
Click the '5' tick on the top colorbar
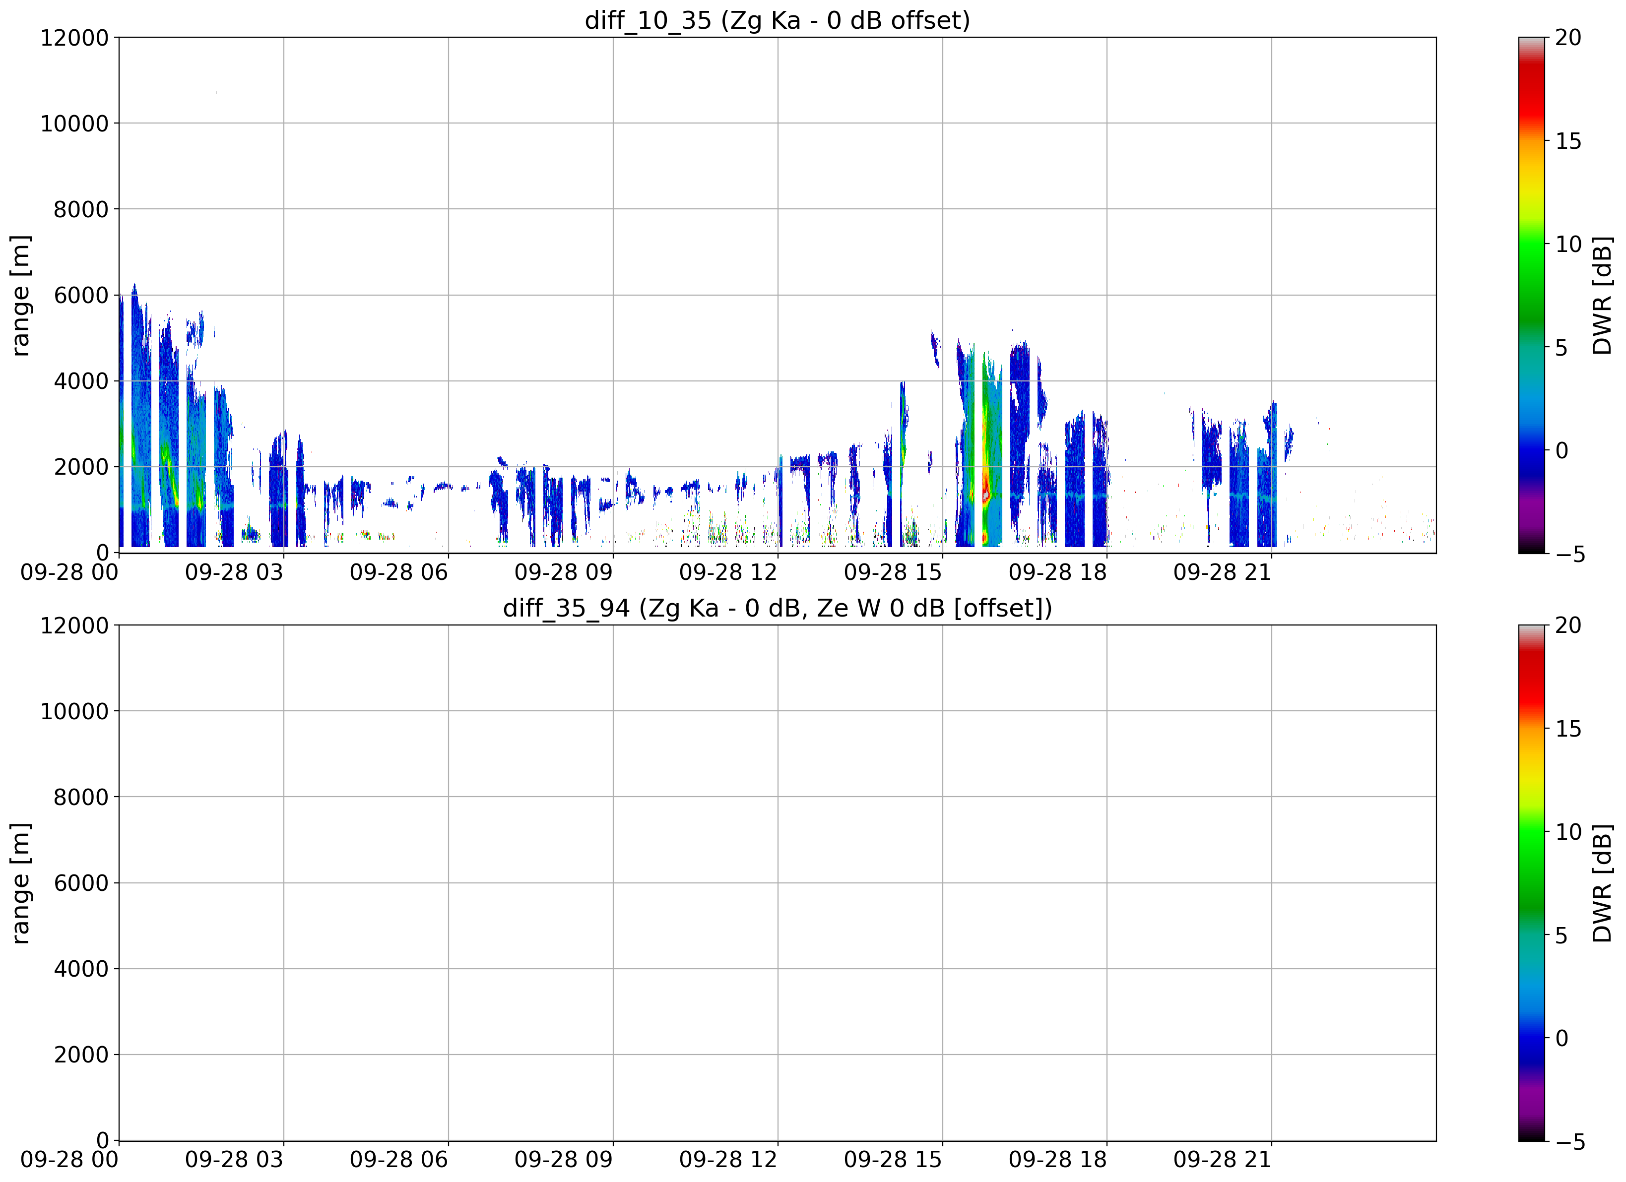pos(1561,348)
